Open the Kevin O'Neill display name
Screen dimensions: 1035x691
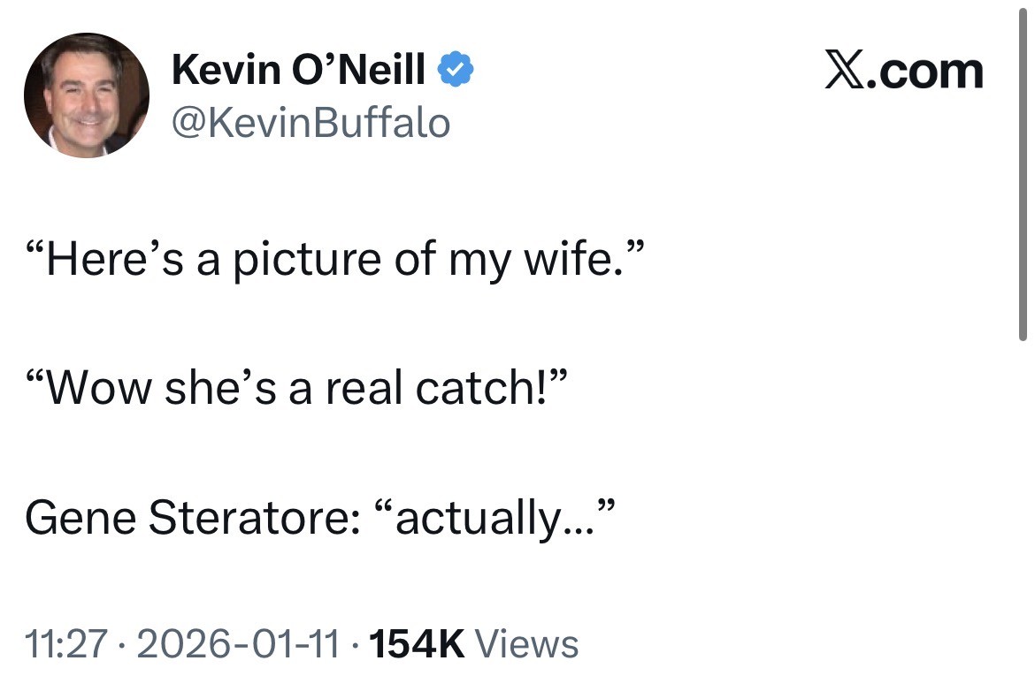click(x=299, y=70)
